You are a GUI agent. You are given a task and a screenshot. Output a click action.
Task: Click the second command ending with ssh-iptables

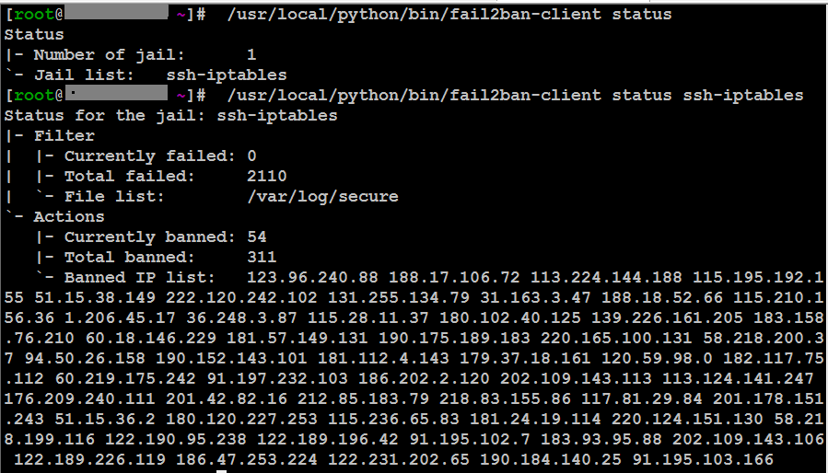[515, 95]
